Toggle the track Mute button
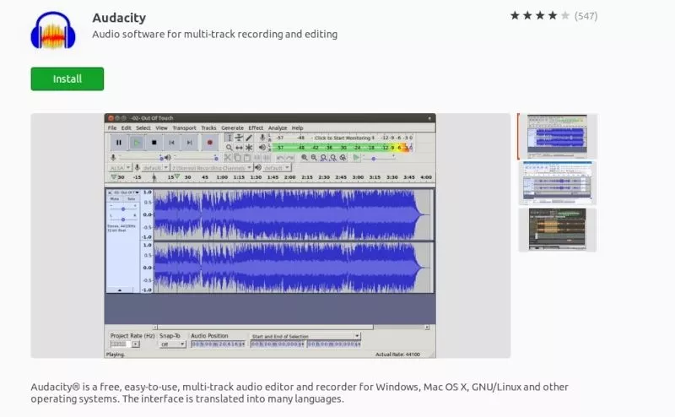 pos(115,199)
